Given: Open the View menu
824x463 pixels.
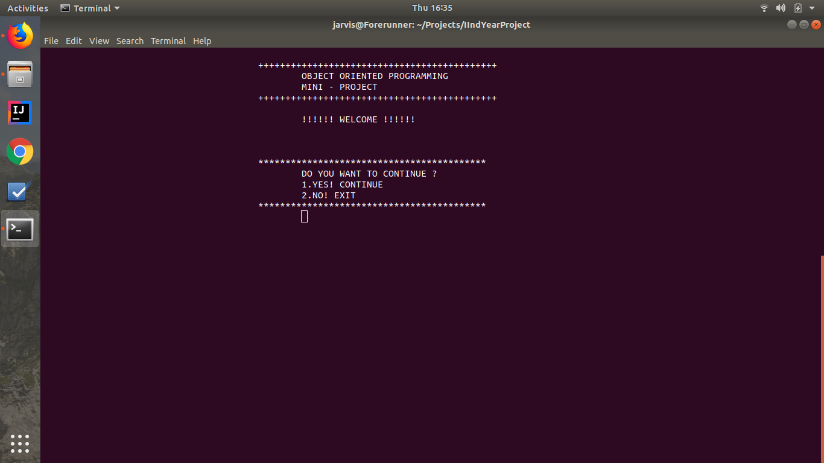Looking at the screenshot, I should point(99,41).
